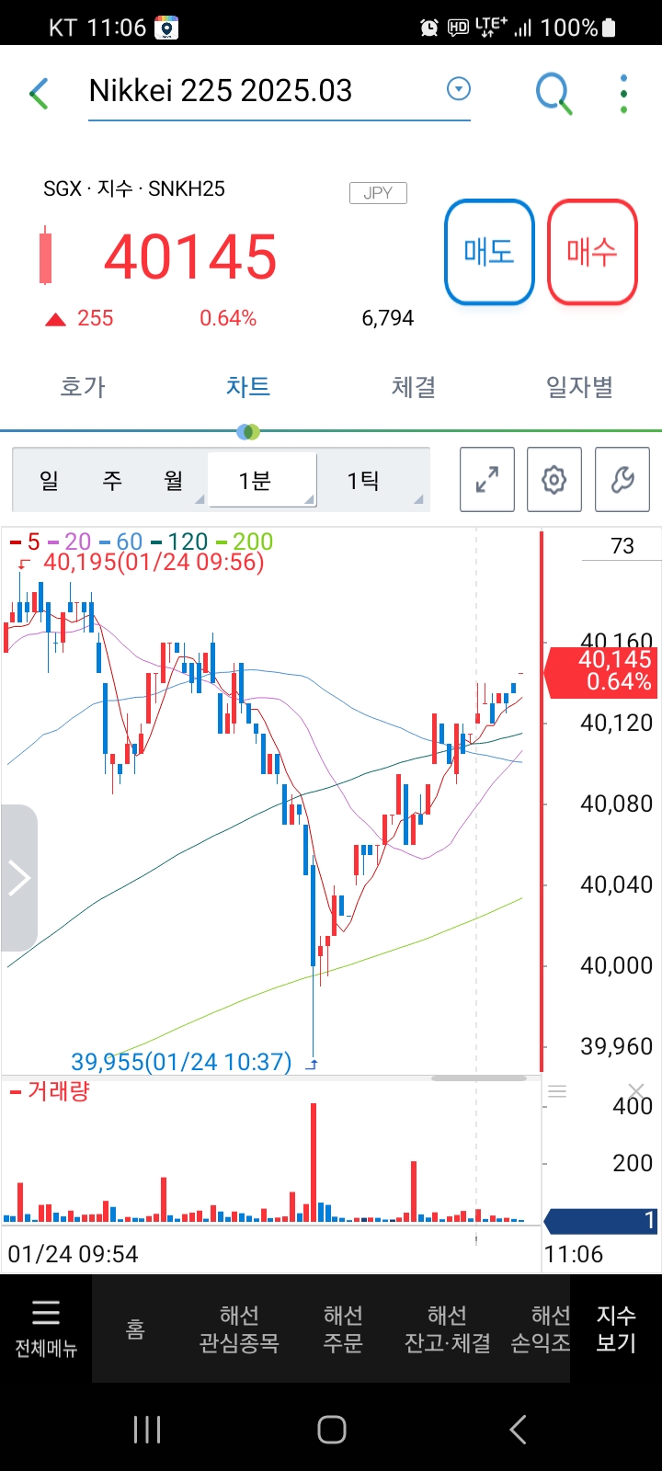Screen dimensions: 662x1471
Task: Tap the back arrow icon
Action: 39,93
